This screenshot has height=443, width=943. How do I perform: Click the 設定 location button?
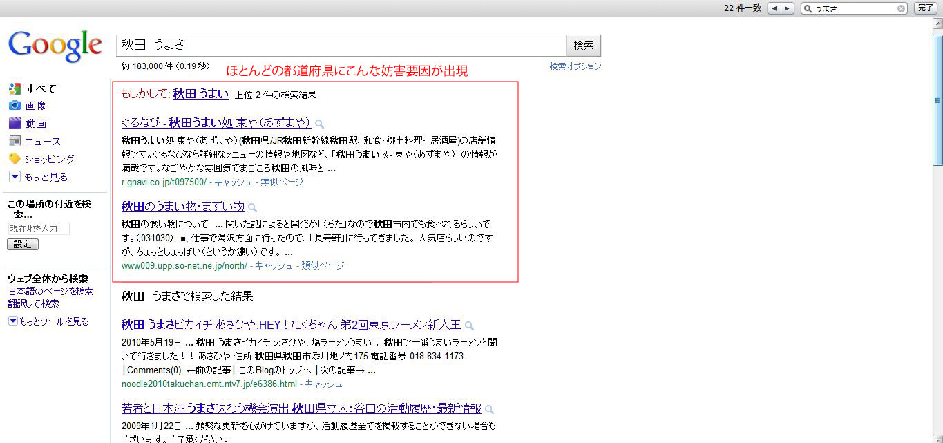pos(23,245)
